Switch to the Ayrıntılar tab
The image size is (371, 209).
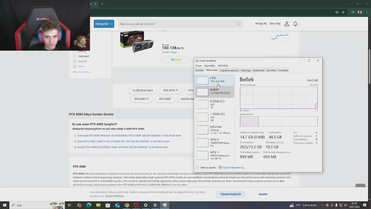tap(271, 70)
